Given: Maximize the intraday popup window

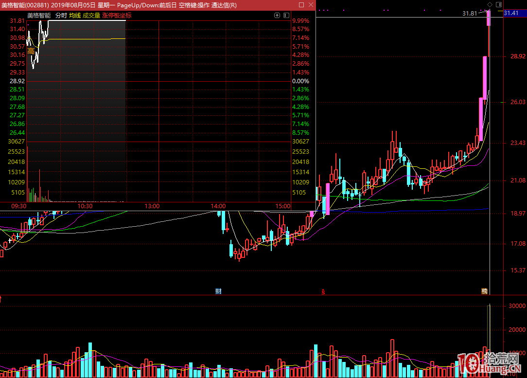Looking at the screenshot, I should [301, 5].
